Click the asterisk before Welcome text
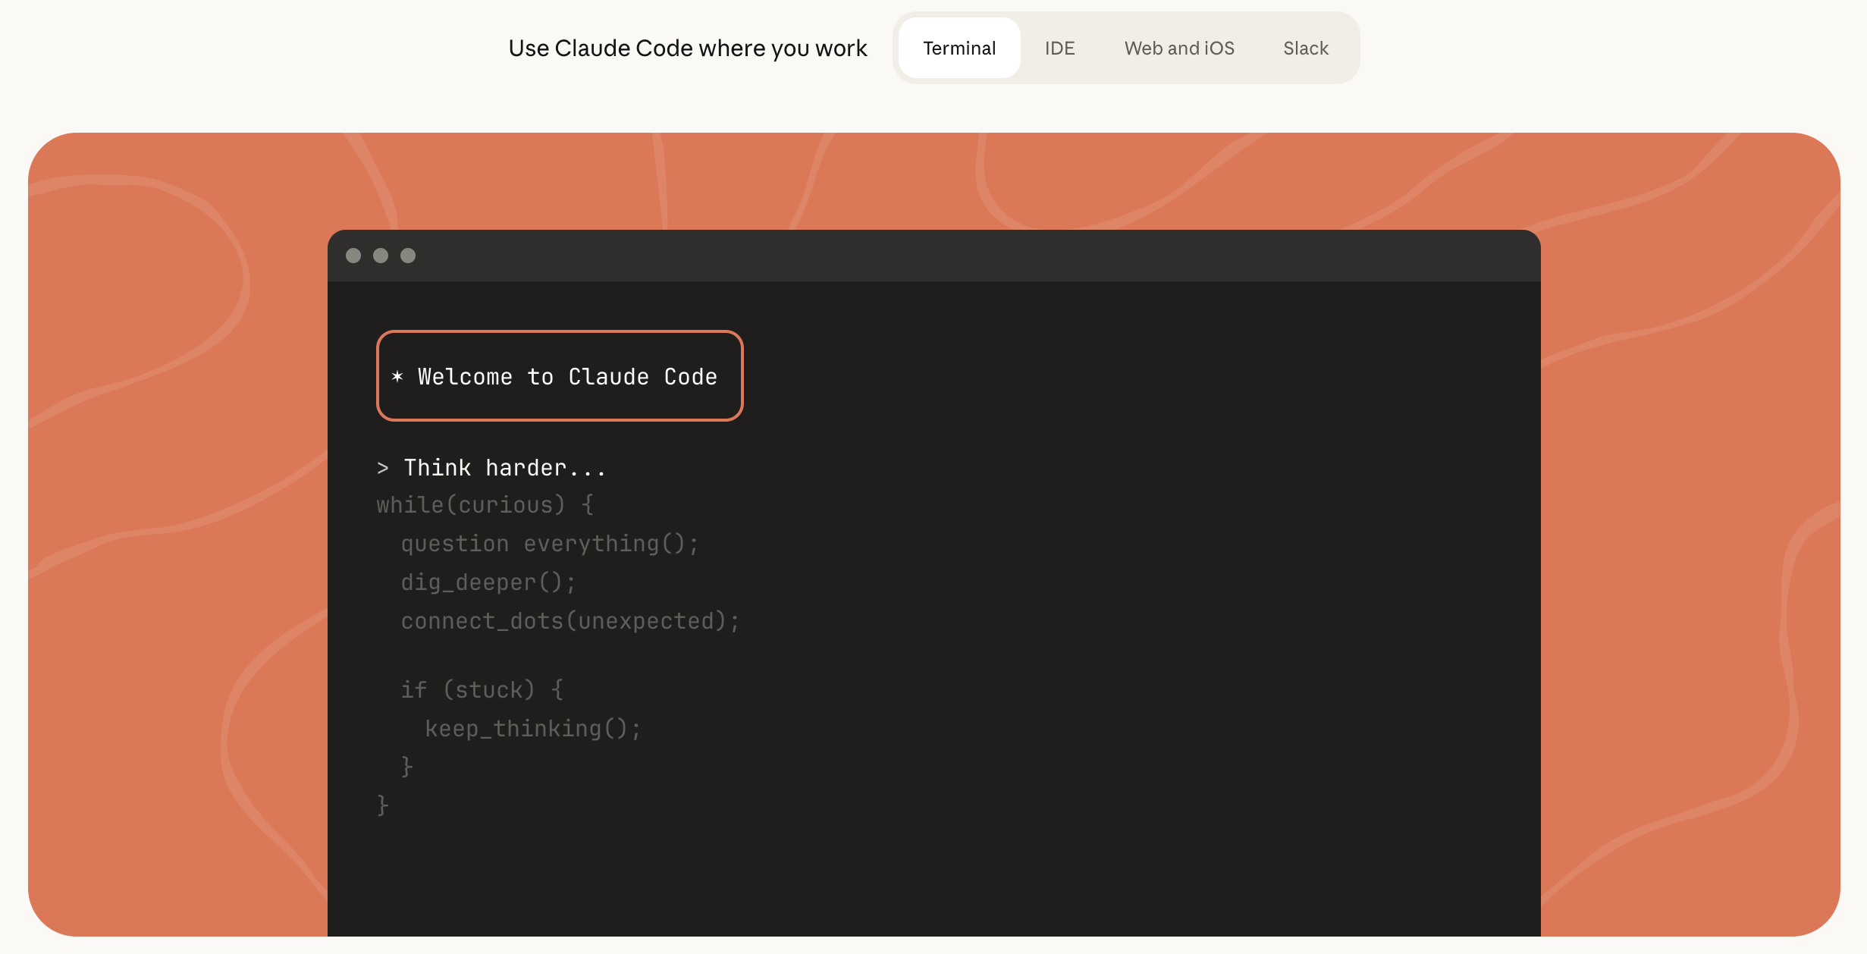 [398, 376]
